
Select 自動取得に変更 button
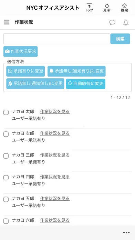point(86,83)
